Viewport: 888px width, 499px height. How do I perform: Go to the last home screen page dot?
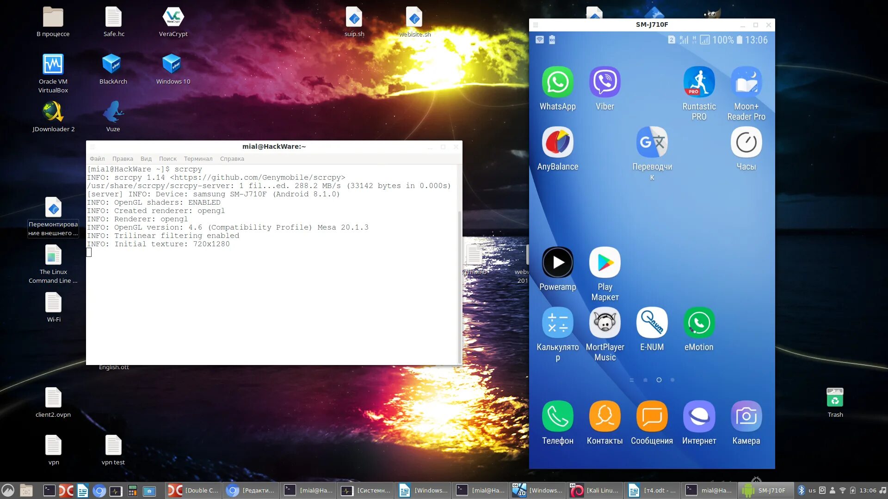click(x=672, y=380)
